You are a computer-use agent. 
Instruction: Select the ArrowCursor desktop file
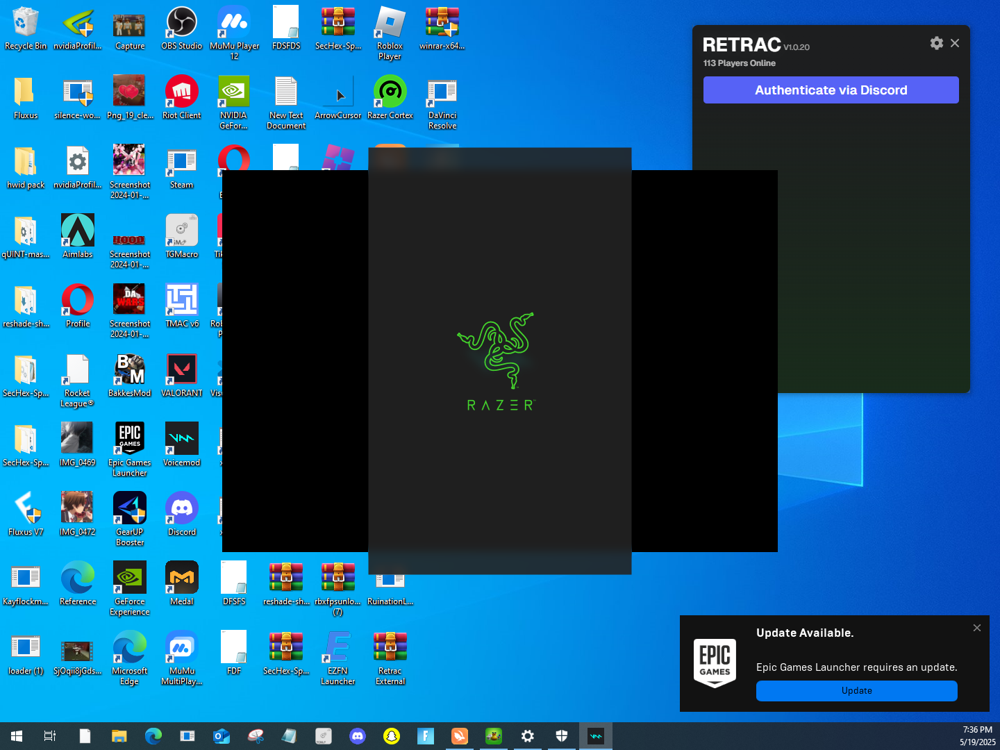coord(338,98)
